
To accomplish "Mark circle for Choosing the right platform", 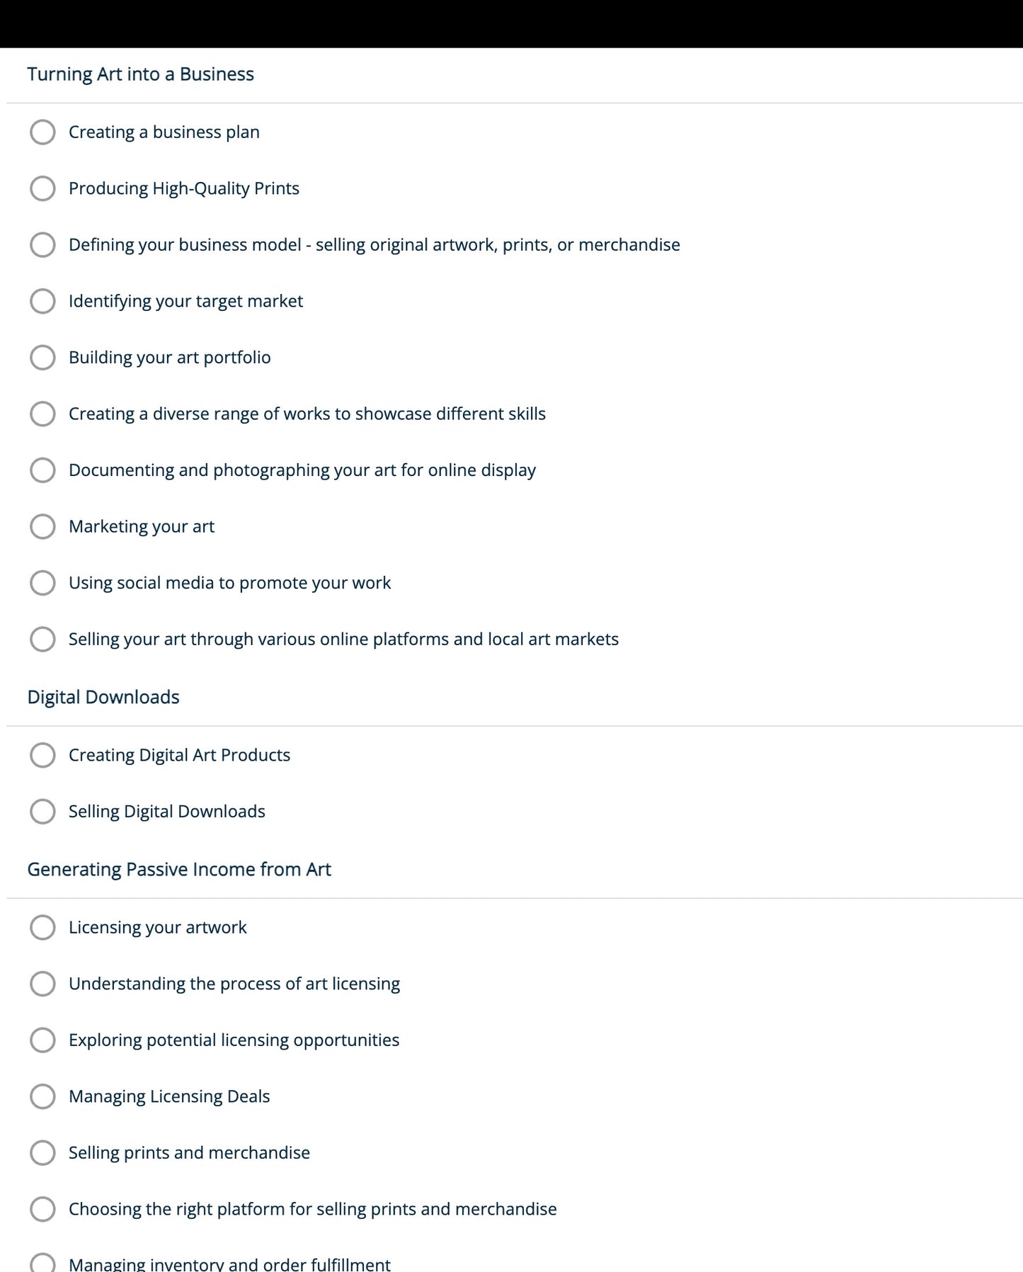I will click(x=42, y=1209).
